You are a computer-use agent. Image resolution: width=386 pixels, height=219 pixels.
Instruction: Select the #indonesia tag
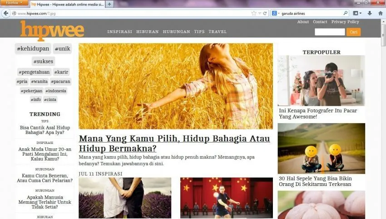point(56,91)
